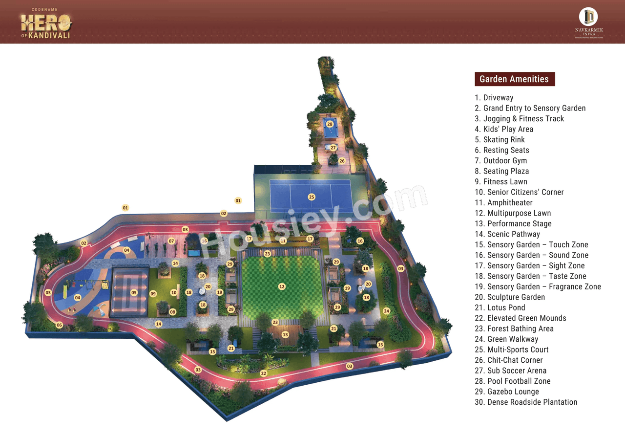Select map marker 10 senior citizens' corner

173,292
